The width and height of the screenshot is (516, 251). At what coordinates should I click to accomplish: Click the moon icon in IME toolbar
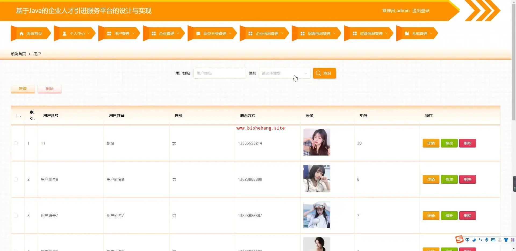[474, 240]
